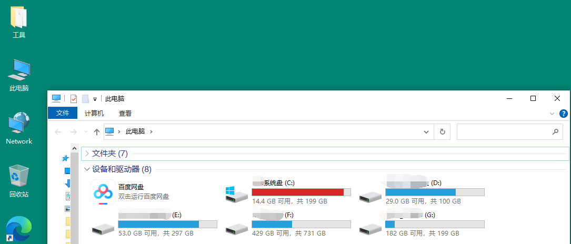This screenshot has height=244, width=571.
Task: Select the (G:) drive icon
Action: click(370, 229)
